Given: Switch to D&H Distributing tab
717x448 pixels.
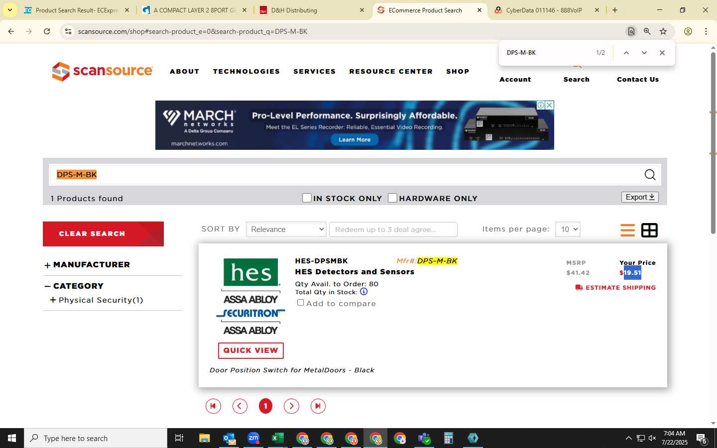Looking at the screenshot, I should click(x=312, y=10).
